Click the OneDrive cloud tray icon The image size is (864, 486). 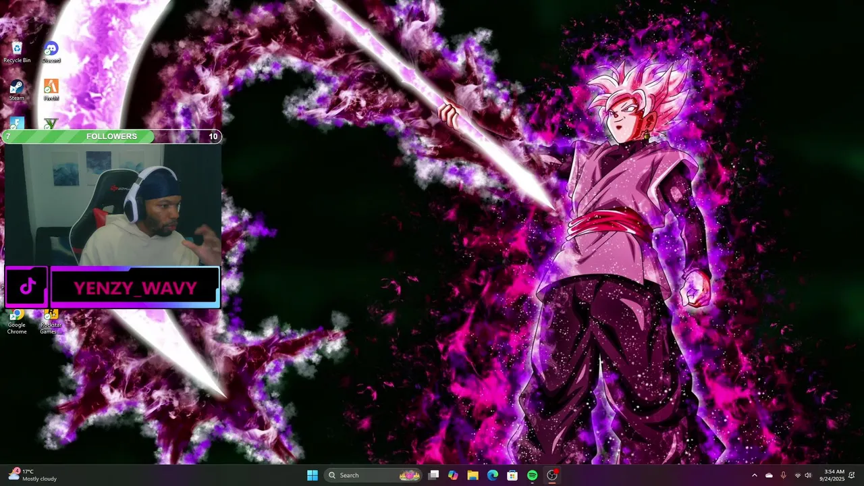(769, 475)
